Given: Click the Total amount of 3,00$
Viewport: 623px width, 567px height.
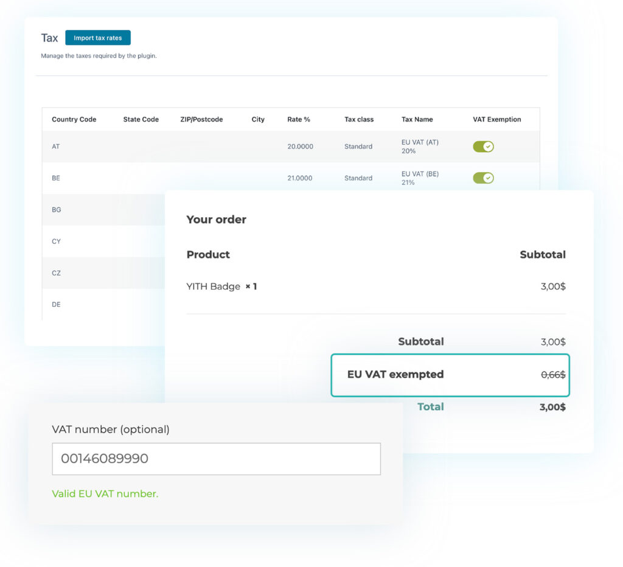Looking at the screenshot, I should click(x=551, y=406).
